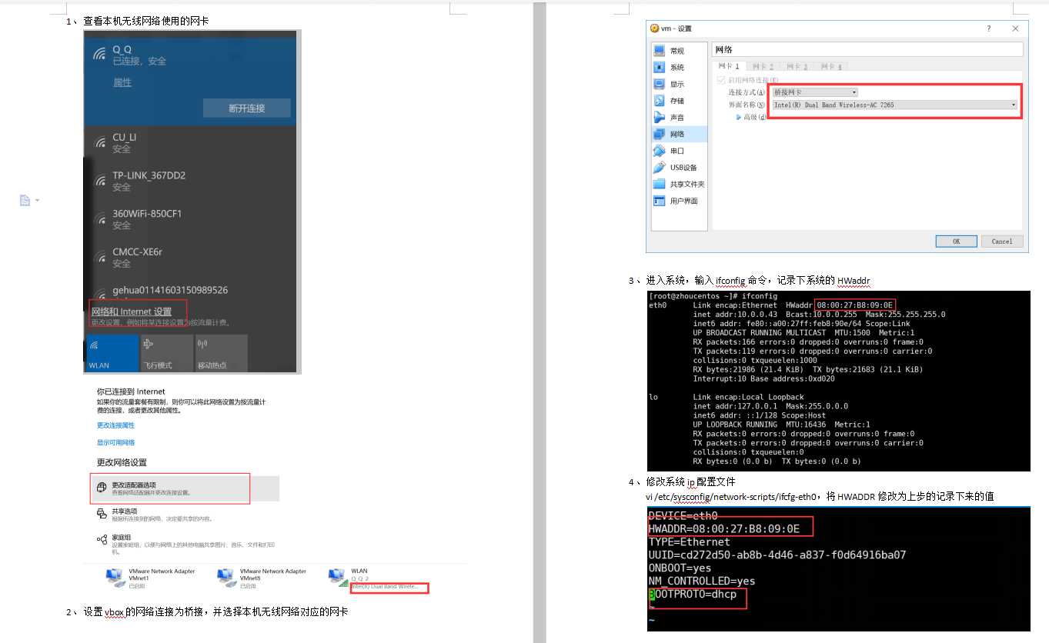Screen dimensions: 1049x643
Task: Switch to the 网卡 1 tab
Action: 728,67
